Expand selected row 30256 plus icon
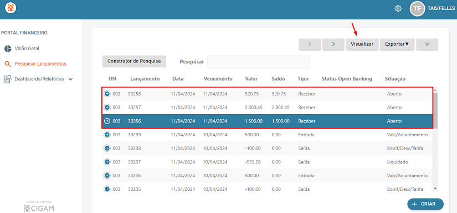This screenshot has width=457, height=213. pyautogui.click(x=107, y=121)
